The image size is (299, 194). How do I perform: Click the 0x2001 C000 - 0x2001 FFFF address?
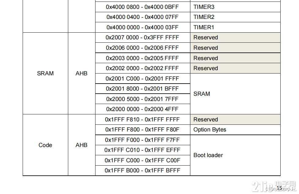tap(142, 78)
